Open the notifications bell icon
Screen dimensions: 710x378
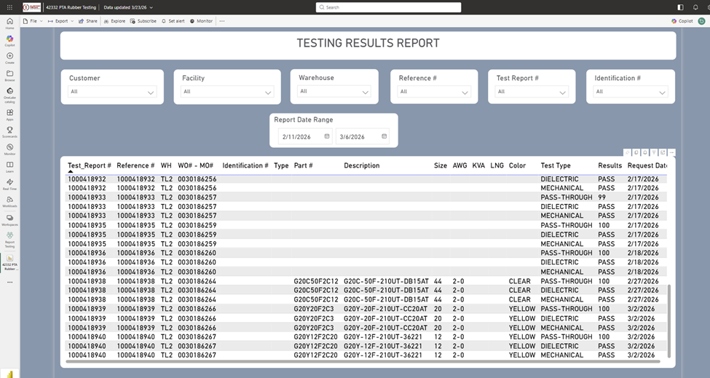tap(695, 7)
